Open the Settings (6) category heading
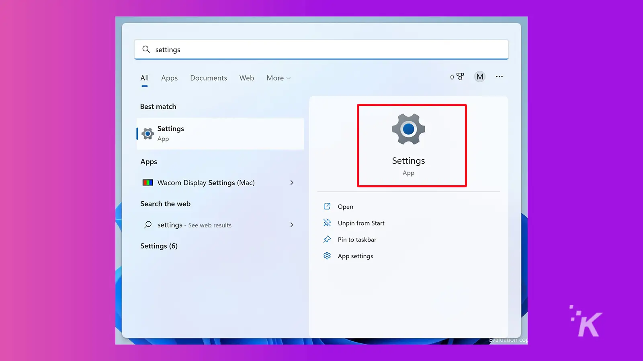 click(159, 246)
